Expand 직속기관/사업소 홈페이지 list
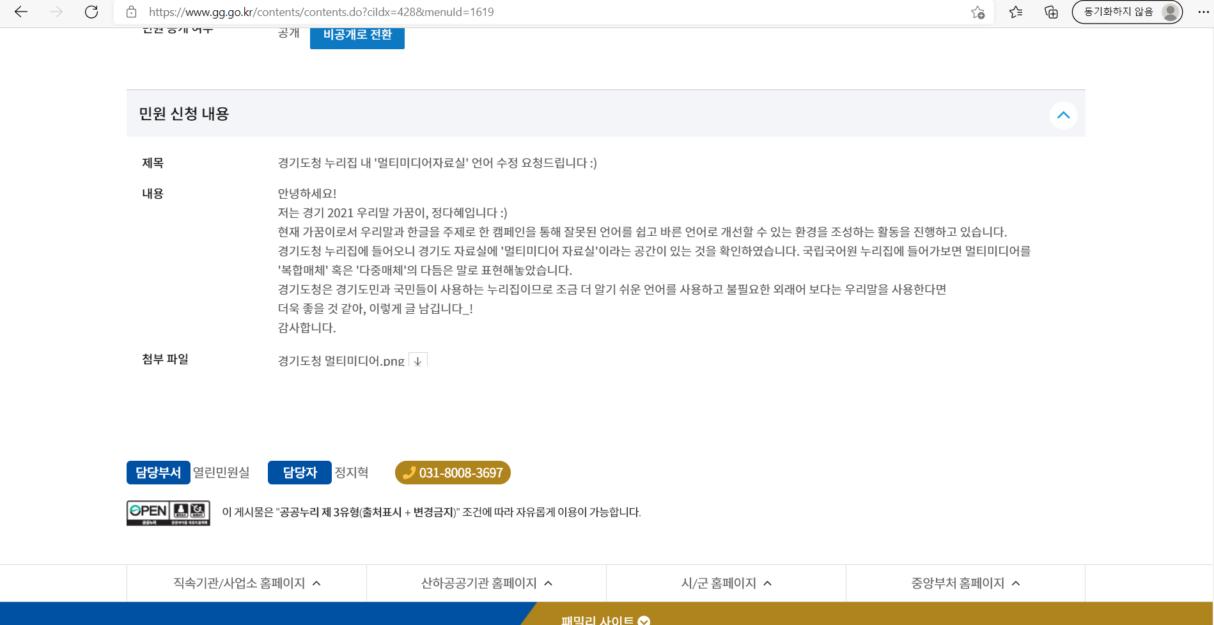 pos(247,583)
